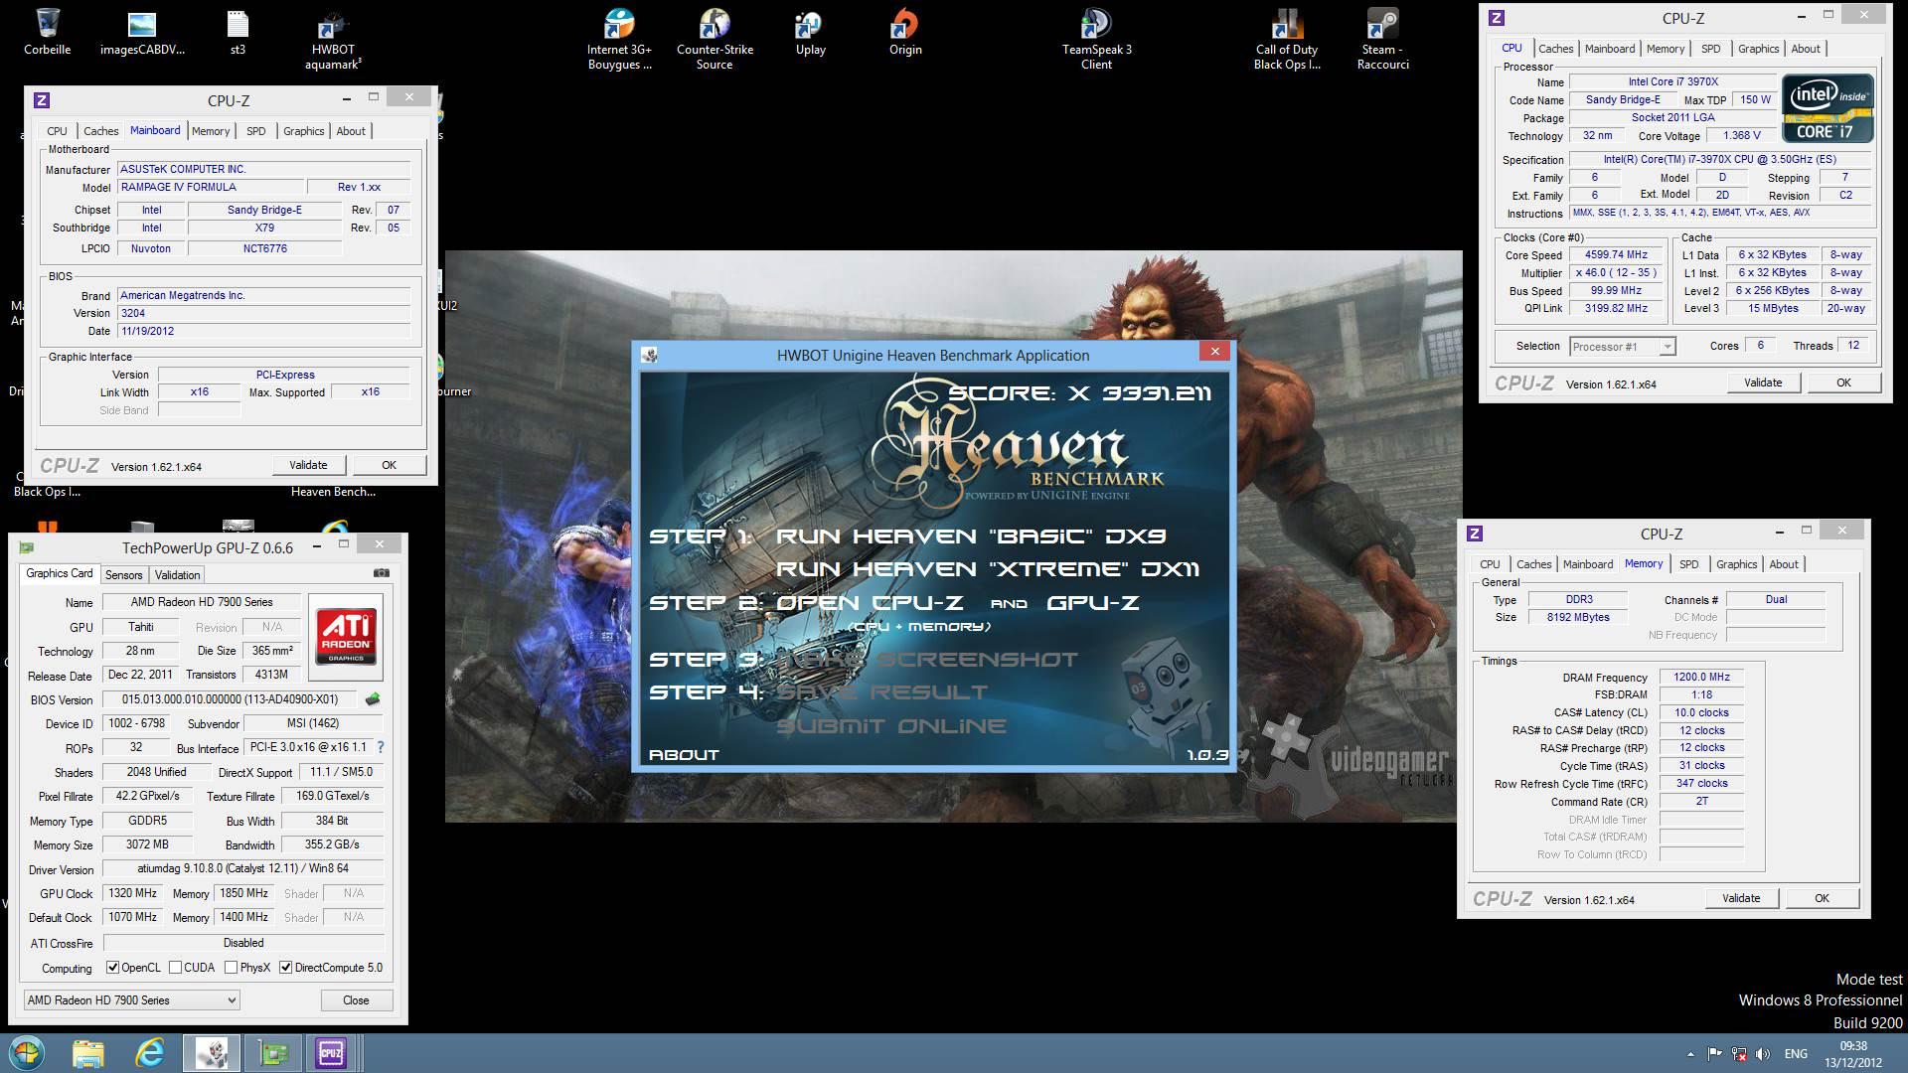This screenshot has height=1073, width=1908.
Task: Click Open CPU-Z link in Heaven app
Action: tap(870, 603)
